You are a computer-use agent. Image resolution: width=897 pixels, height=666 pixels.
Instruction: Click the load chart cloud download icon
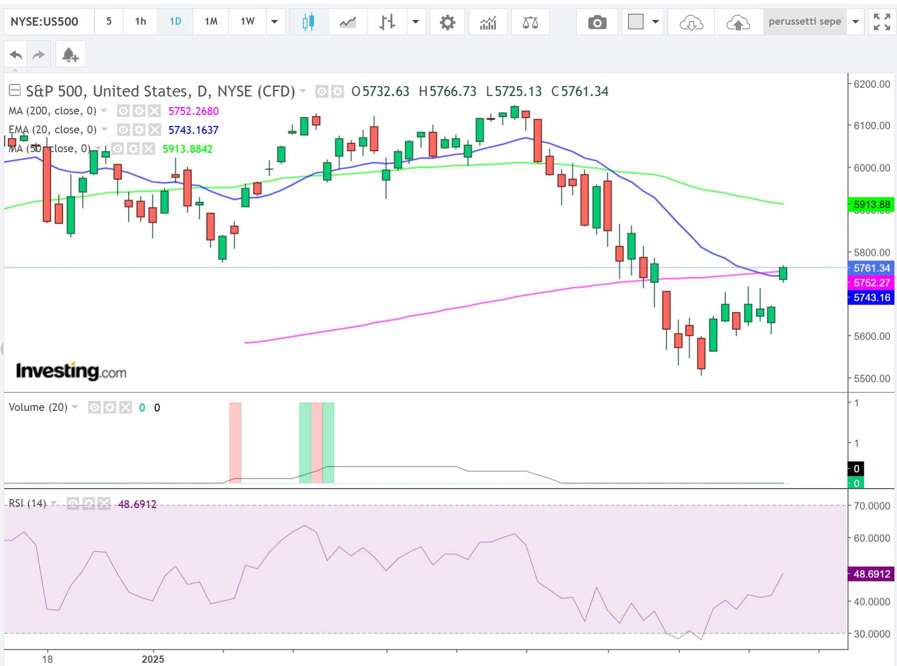tap(691, 22)
